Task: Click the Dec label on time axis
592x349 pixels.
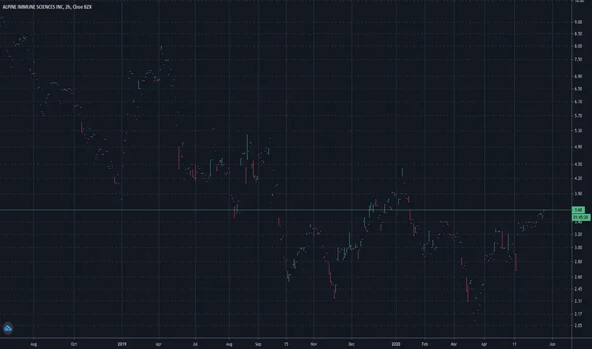Action: pos(351,344)
